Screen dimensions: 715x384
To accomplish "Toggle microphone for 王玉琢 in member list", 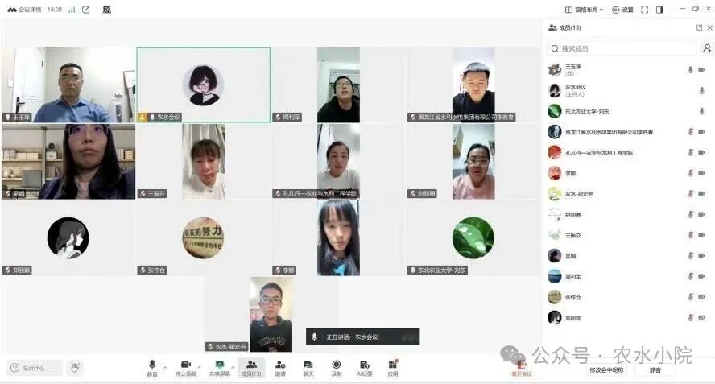I will pos(690,70).
